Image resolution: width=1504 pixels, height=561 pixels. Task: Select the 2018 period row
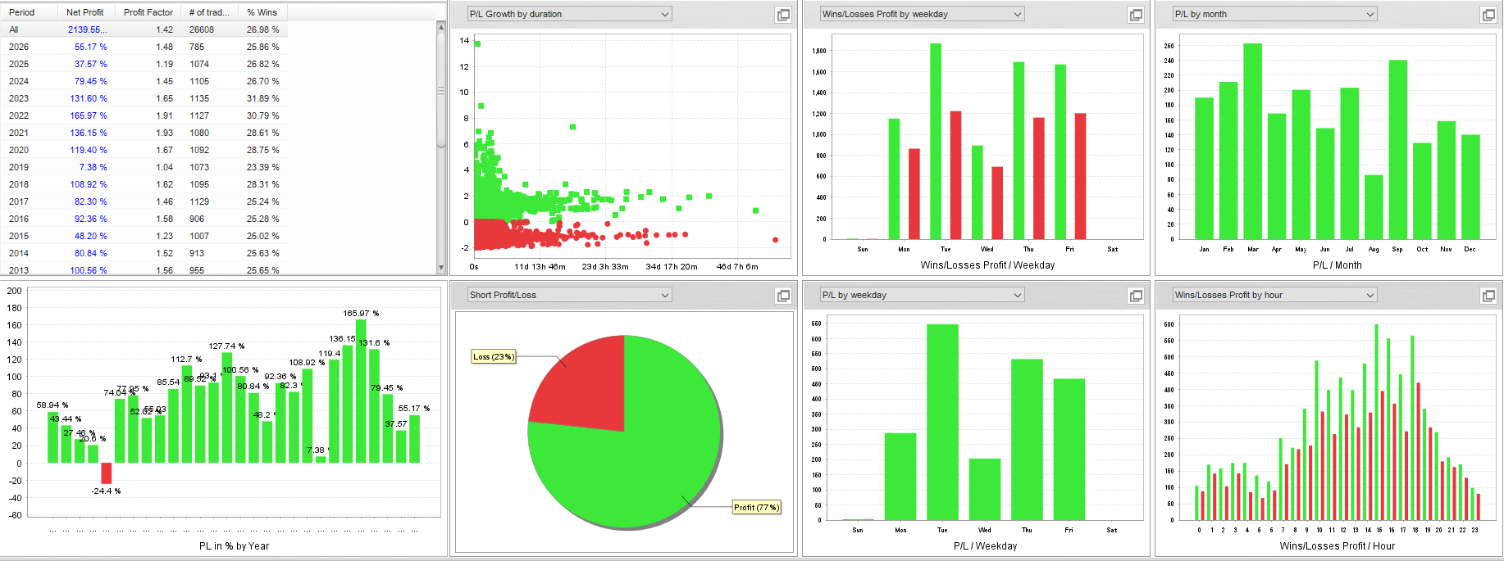pyautogui.click(x=144, y=184)
